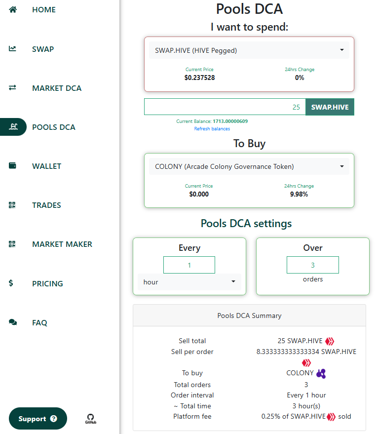
Task: Focus the spend amount field showing 25
Action: pyautogui.click(x=225, y=107)
